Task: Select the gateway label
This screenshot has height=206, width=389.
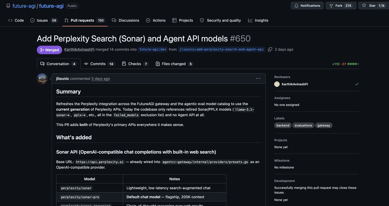Action: 324,125
